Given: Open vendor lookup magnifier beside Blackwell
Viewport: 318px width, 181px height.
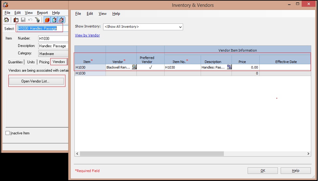Looking at the screenshot, I should 134,67.
